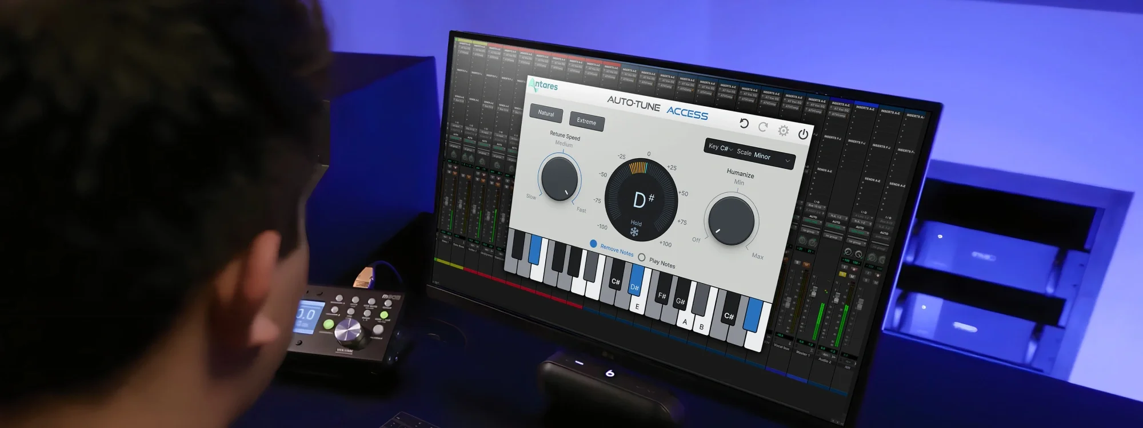Open the Scale Minor dropdown
1143x428 pixels.
click(764, 155)
